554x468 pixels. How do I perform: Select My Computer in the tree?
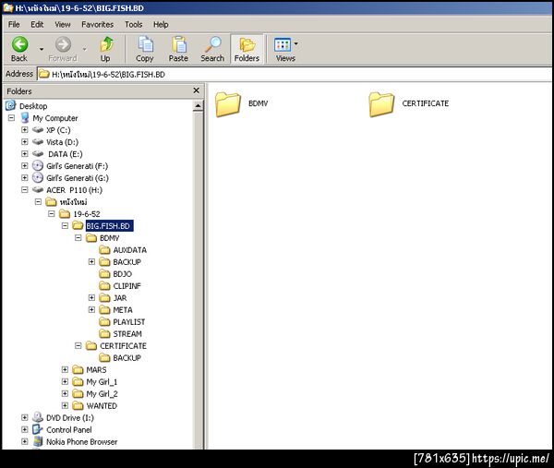point(55,118)
